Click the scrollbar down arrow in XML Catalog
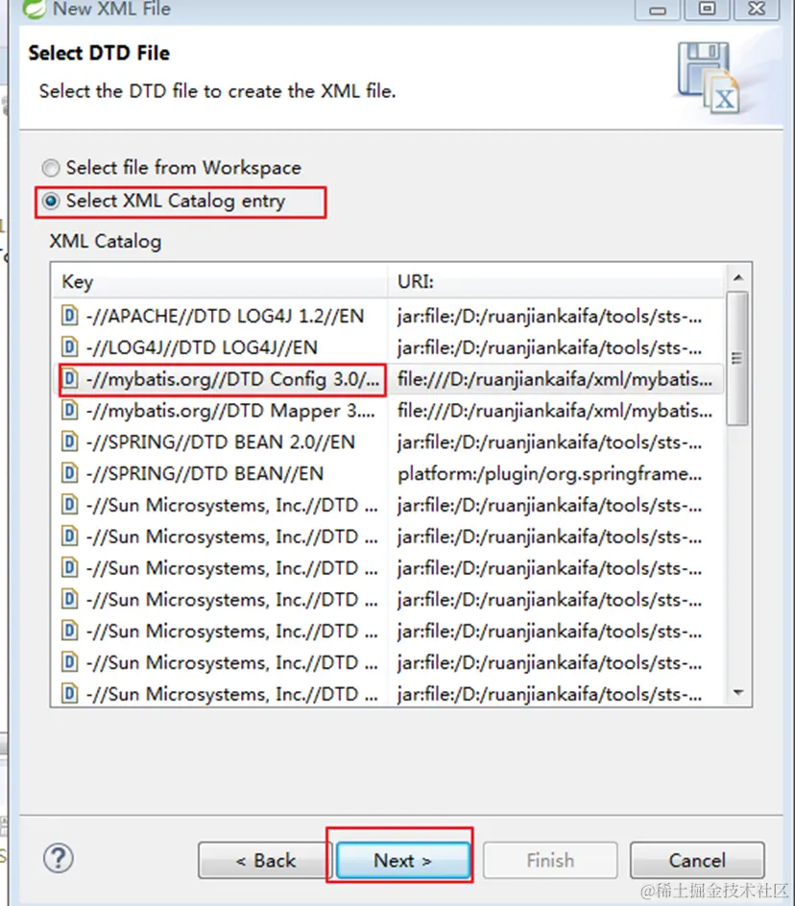 coord(737,692)
